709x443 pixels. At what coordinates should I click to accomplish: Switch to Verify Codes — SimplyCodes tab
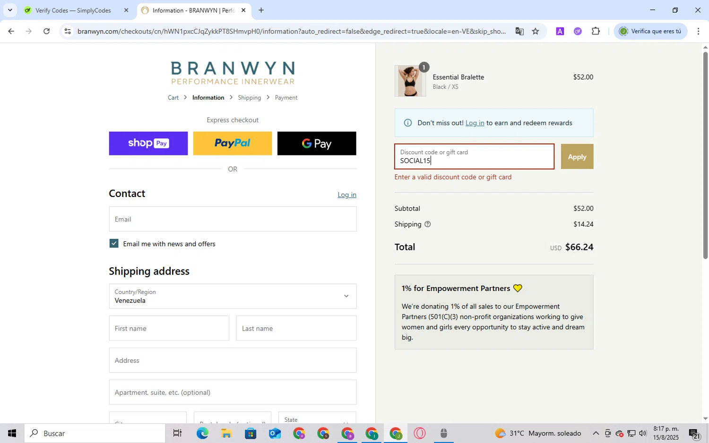(x=73, y=10)
